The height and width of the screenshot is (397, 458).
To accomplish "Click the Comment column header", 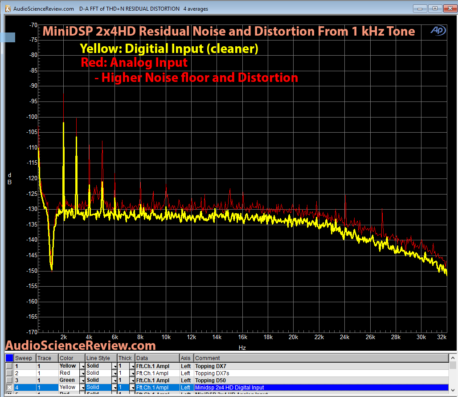I will coord(321,358).
